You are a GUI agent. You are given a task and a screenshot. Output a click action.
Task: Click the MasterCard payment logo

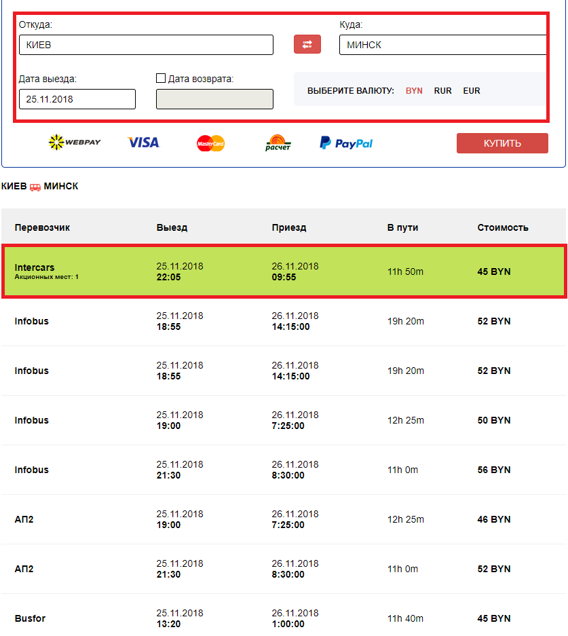211,143
